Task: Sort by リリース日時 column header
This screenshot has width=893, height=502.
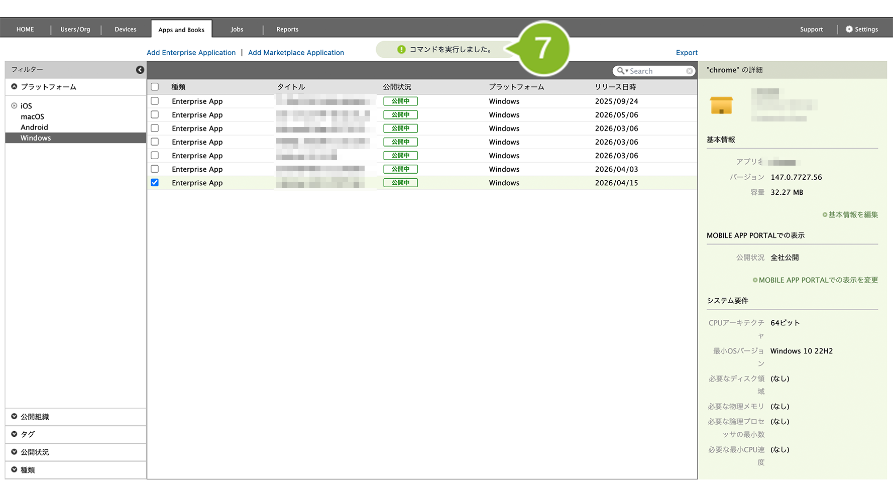Action: [615, 87]
